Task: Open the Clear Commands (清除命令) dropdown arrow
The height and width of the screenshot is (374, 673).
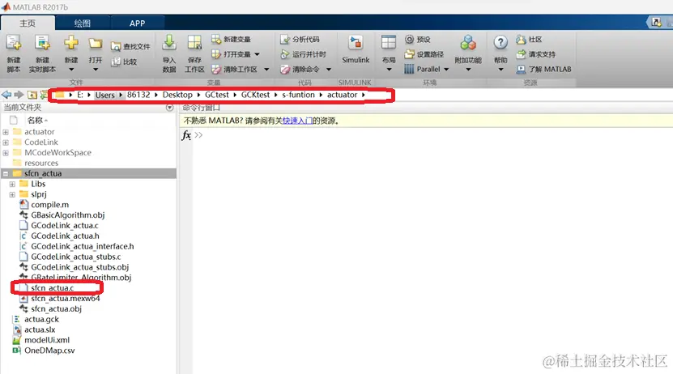Action: point(329,70)
